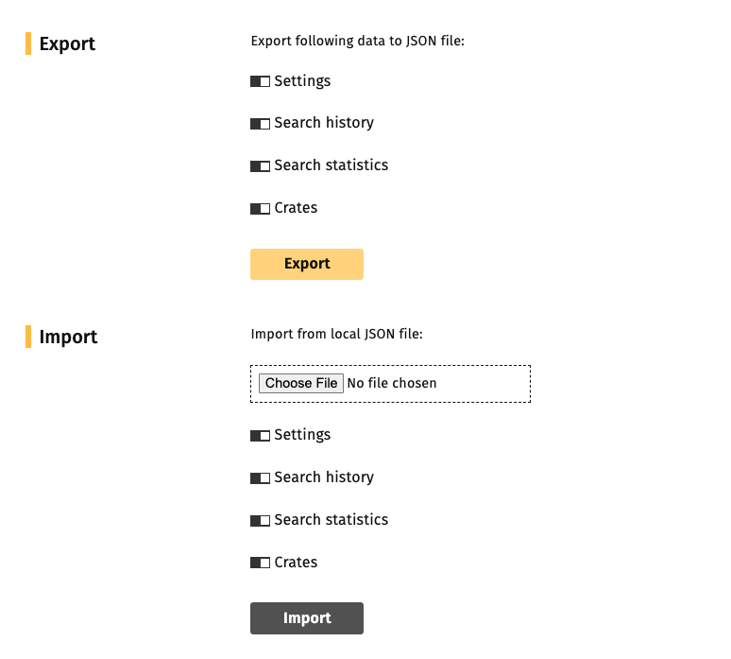731x659 pixels.
Task: Click 'No file chosen' text
Action: (392, 383)
